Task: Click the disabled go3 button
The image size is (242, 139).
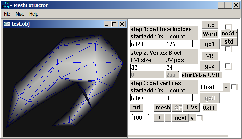Action: [x=210, y=98]
